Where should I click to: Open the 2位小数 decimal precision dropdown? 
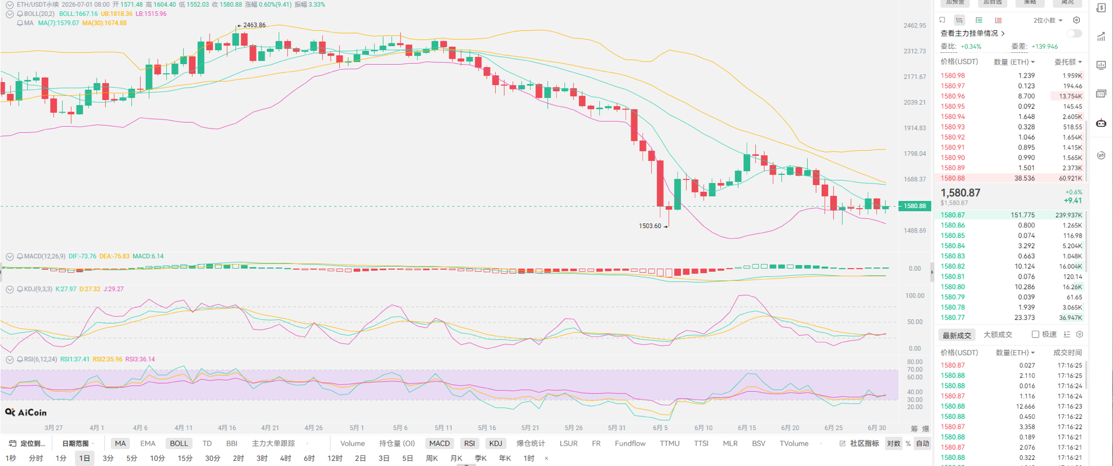(x=1048, y=20)
